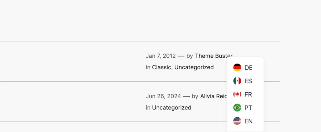Open the Alivia author link

(213, 96)
